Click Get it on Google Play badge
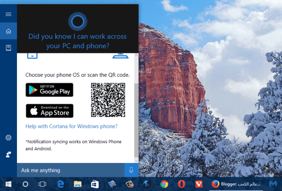 coord(49,90)
